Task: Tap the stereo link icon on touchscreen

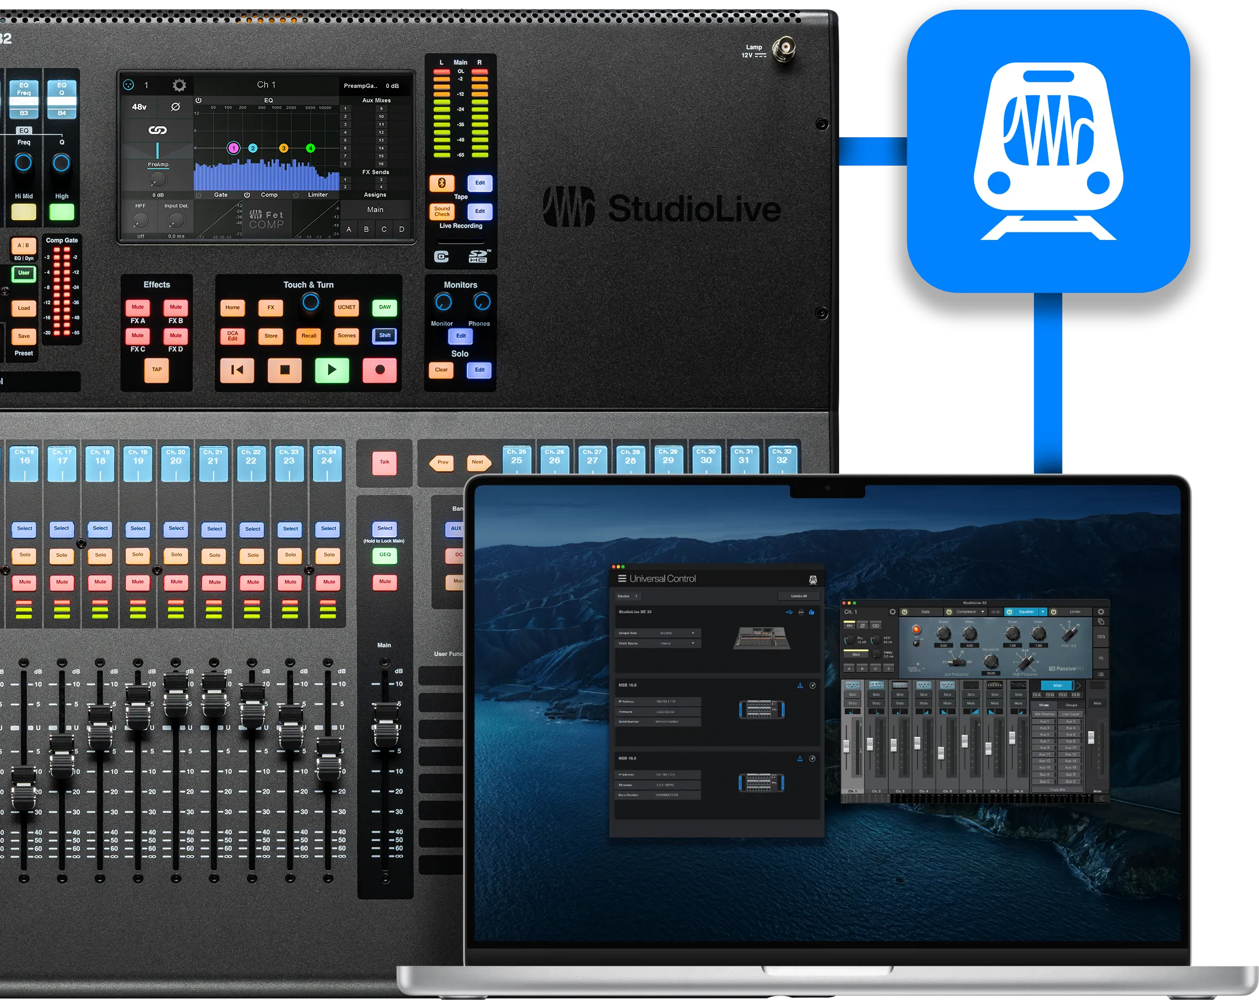Action: (157, 130)
